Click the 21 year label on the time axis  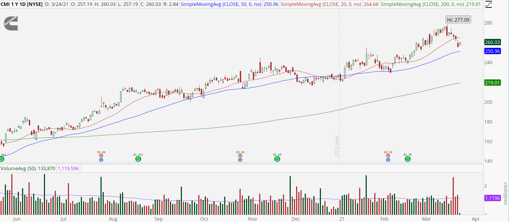point(342,219)
